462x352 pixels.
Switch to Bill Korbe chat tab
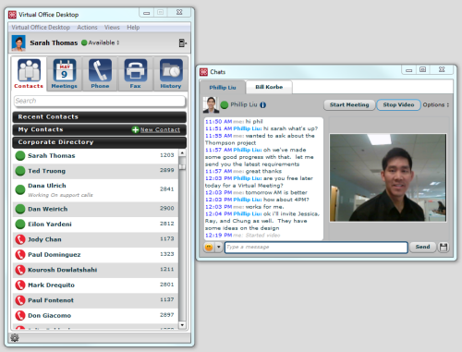269,87
